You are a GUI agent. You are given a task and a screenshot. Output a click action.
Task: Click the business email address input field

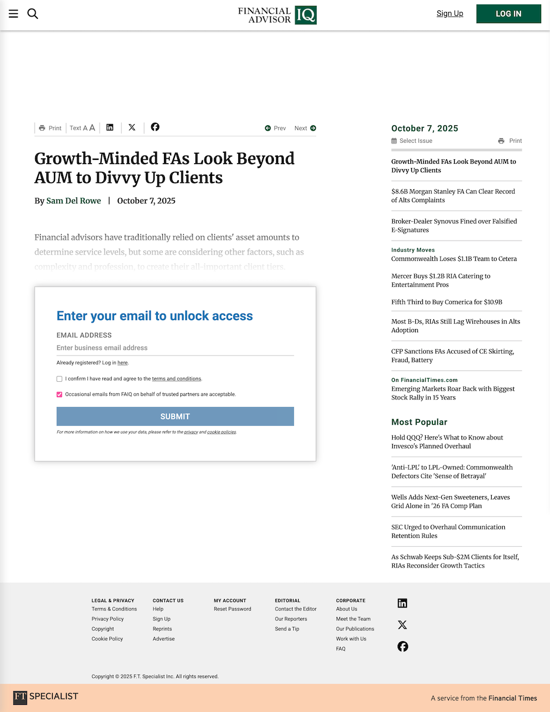[175, 348]
